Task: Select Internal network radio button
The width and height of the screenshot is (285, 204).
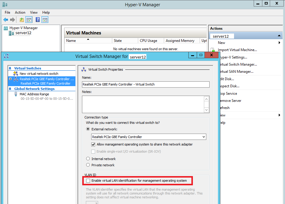Action: click(x=88, y=159)
